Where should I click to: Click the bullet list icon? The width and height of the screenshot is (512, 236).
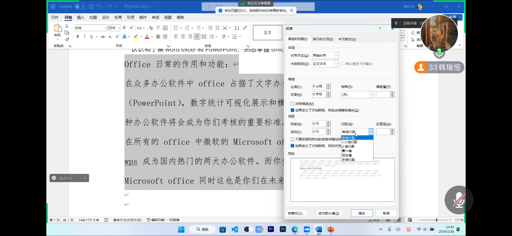coord(177,28)
